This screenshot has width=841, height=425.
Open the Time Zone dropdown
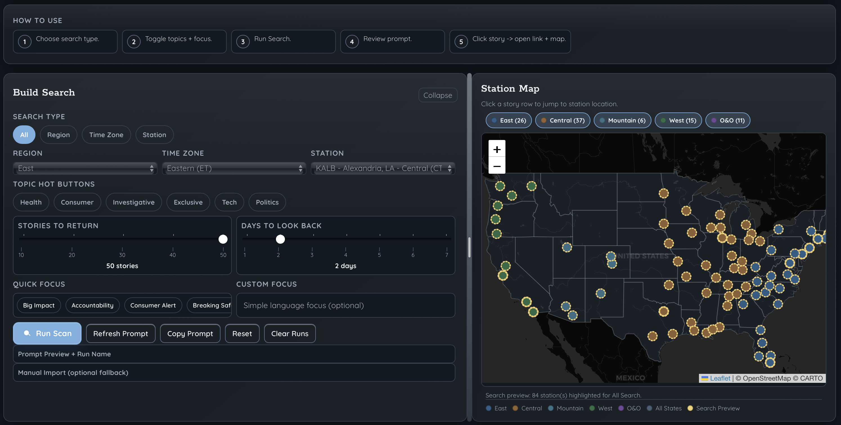(x=233, y=168)
